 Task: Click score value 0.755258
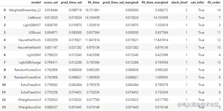click(51, 92)
